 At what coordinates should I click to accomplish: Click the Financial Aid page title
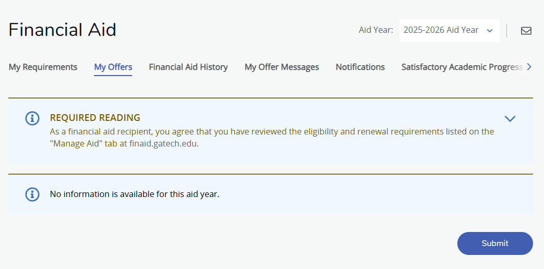63,30
